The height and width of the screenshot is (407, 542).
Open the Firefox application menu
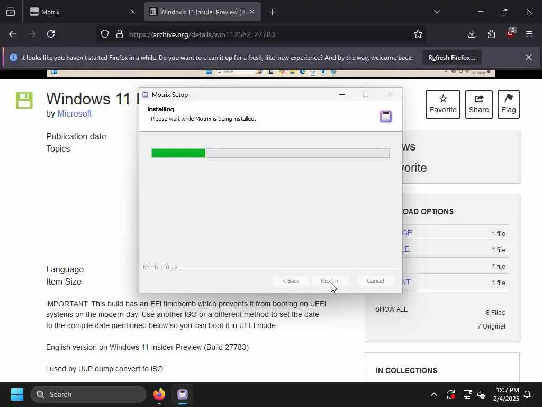coord(529,34)
